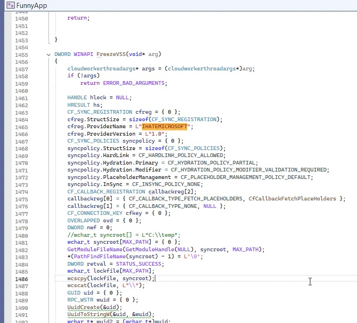Click the CF_SYNC_REGISTRATION type name

pyautogui.click(x=100, y=112)
